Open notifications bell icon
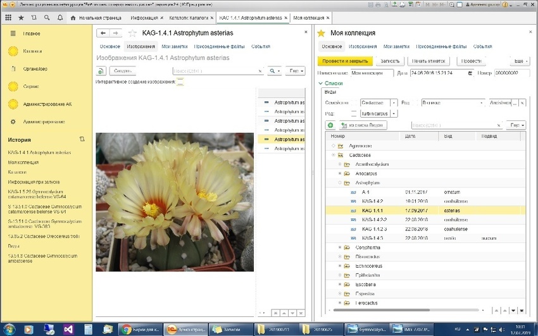538x336 pixels. (59, 18)
